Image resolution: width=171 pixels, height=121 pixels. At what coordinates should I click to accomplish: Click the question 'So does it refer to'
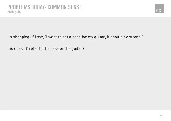46,48
